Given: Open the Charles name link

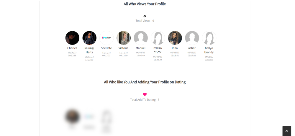Looking at the screenshot, I should [72, 48].
